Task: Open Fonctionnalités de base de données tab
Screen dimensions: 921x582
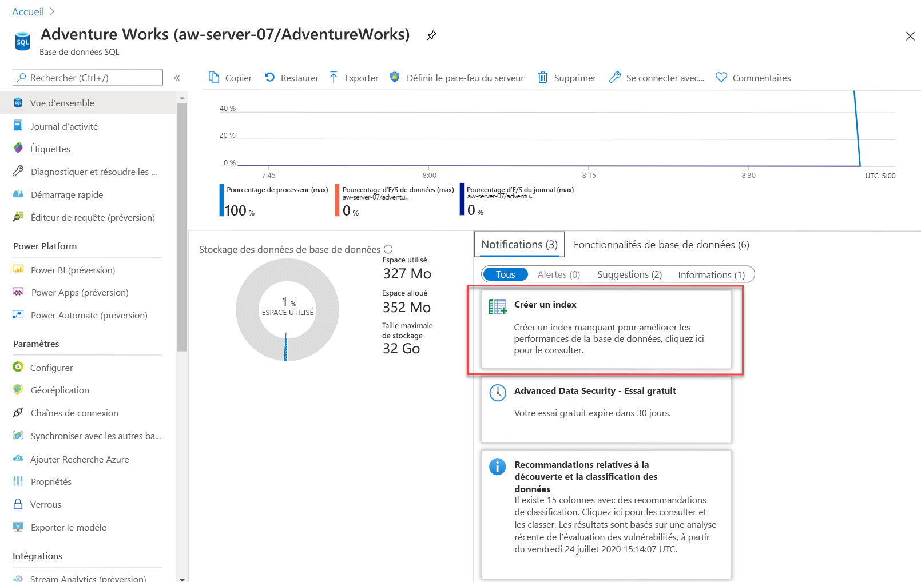Action: click(x=661, y=245)
